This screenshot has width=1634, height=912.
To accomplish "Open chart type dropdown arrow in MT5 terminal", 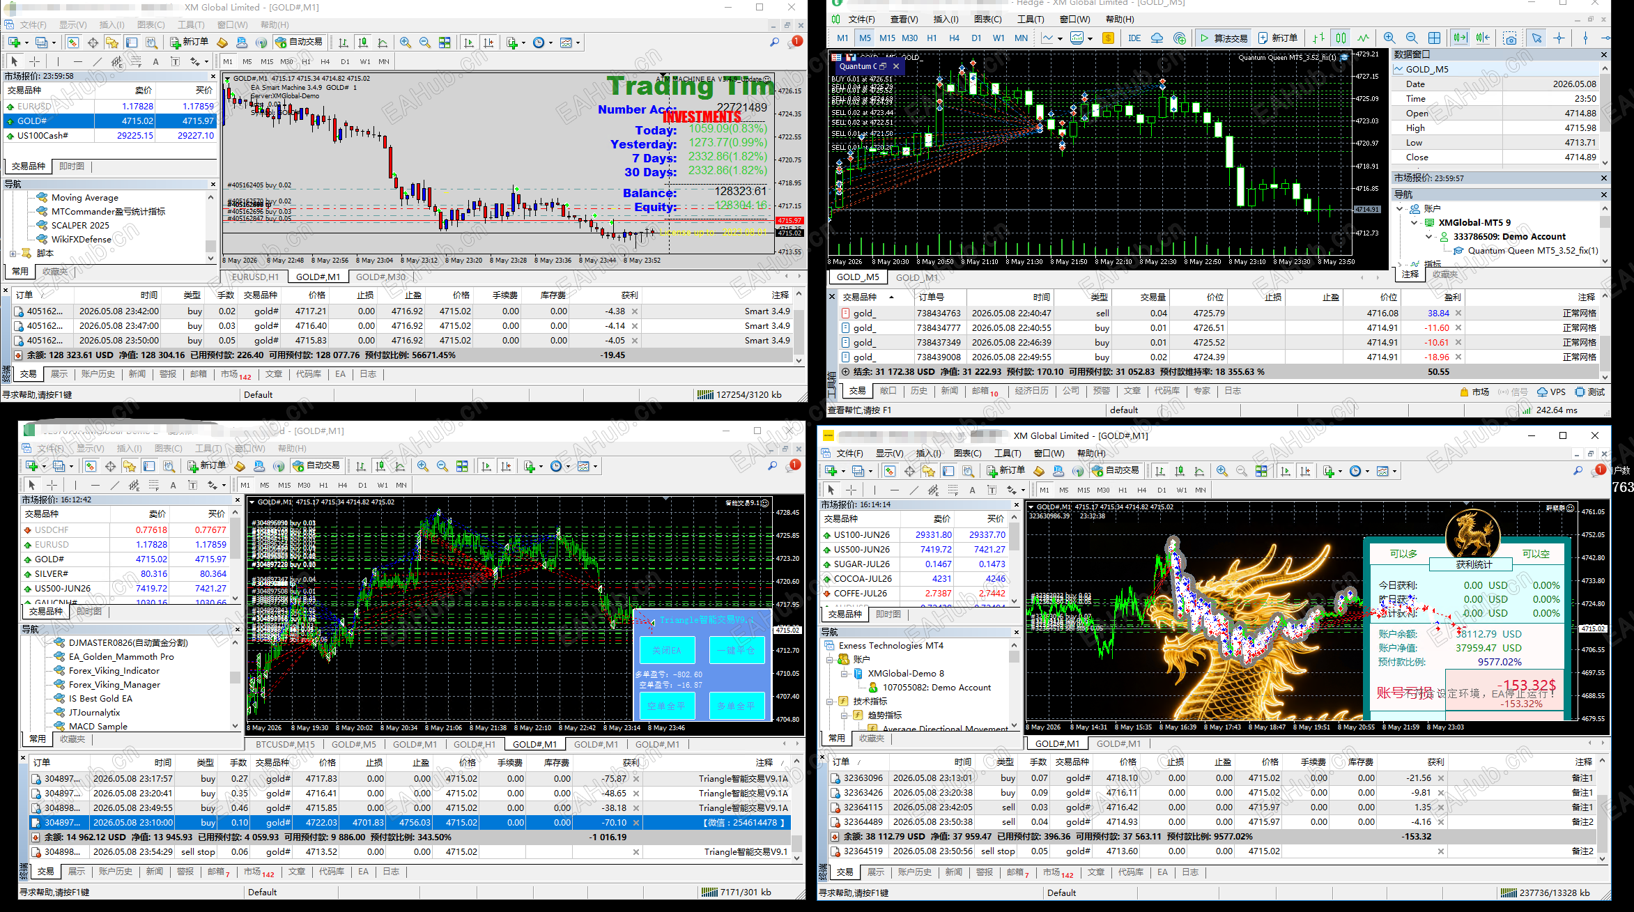I will pos(1059,39).
